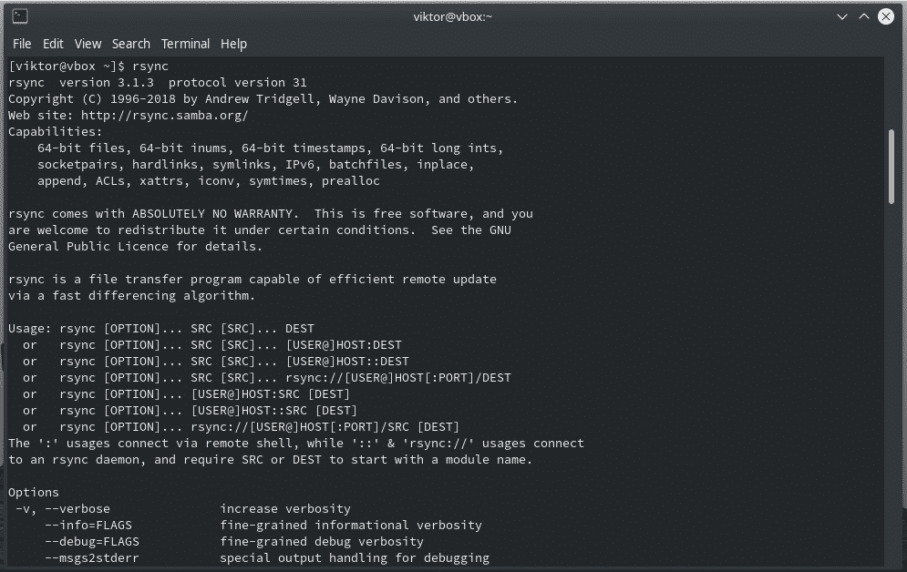Maximize the window using the up-chevron icon

(863, 16)
